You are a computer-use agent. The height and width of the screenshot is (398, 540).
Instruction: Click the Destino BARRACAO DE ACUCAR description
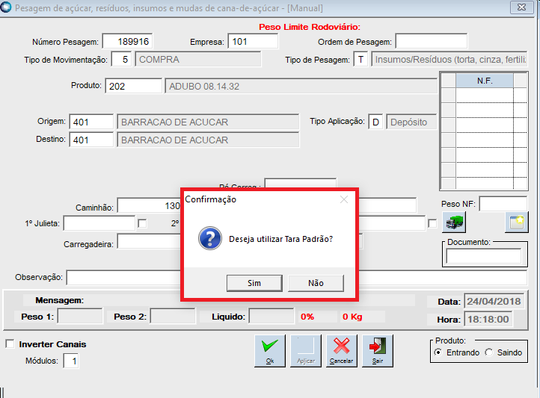click(x=208, y=140)
